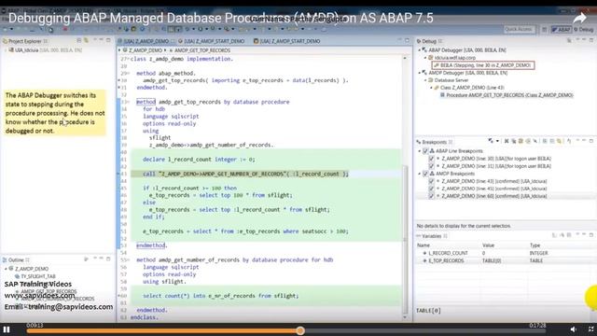This screenshot has height=336, width=597.
Task: Click the Variables view collapse-all icon
Action: click(569, 235)
